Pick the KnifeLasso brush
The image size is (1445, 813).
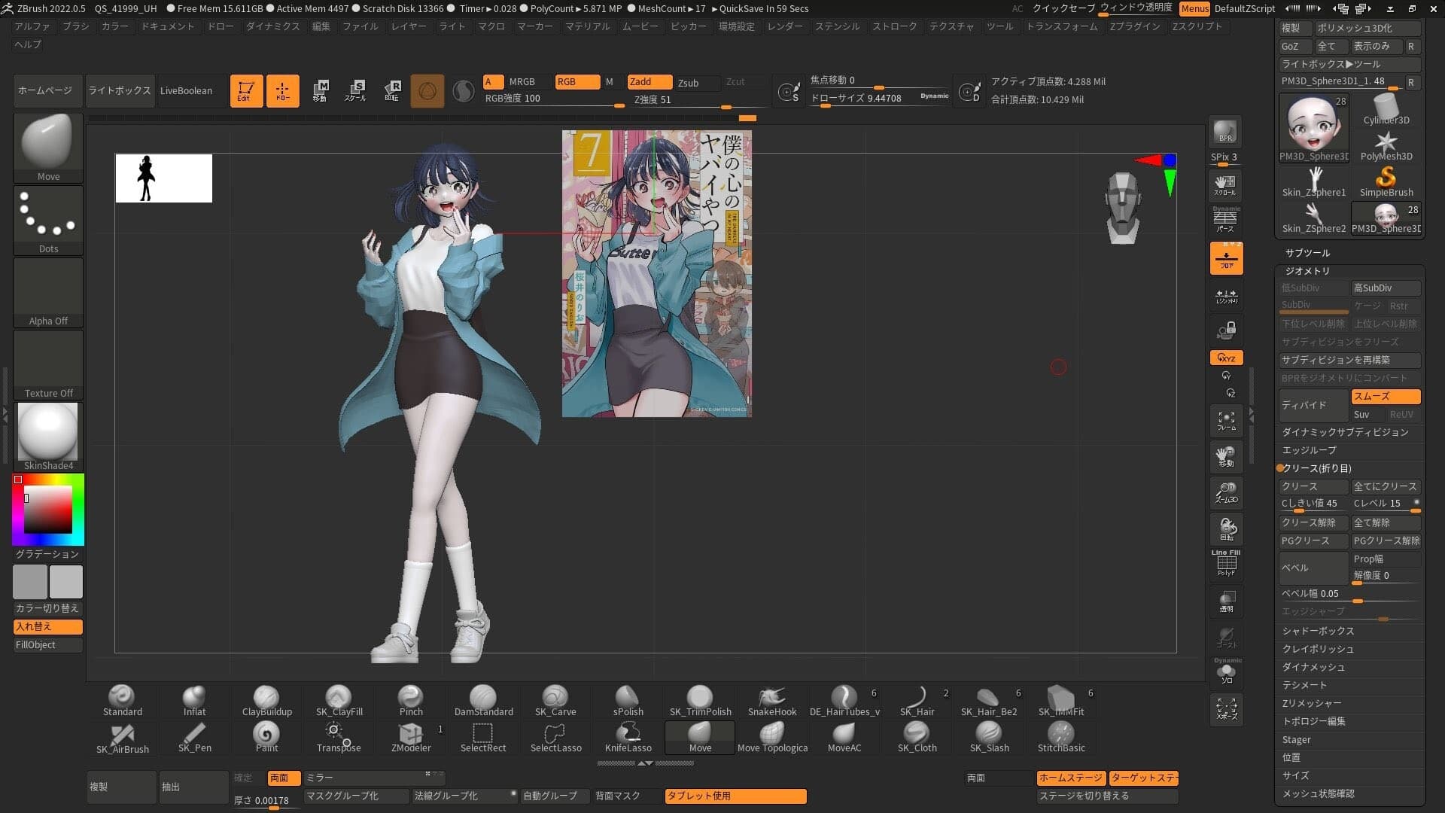click(628, 737)
